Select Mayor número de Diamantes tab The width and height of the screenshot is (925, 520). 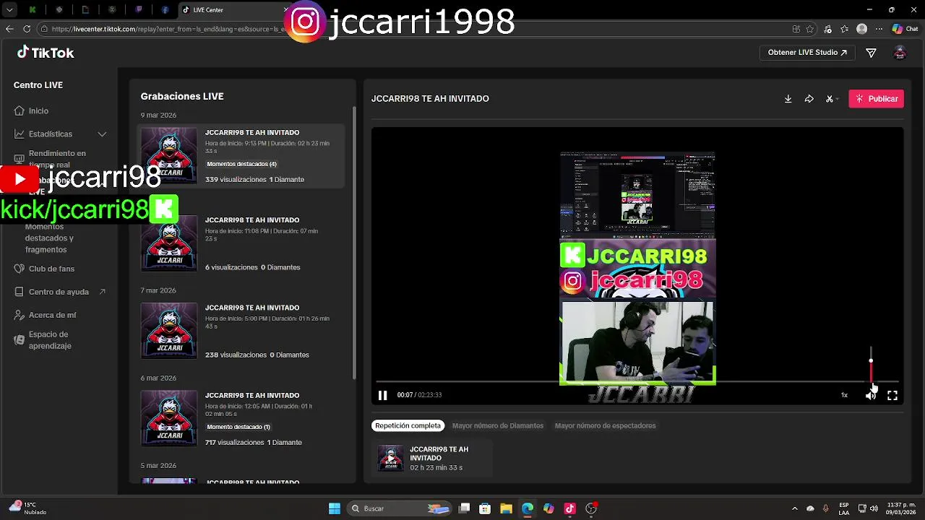click(x=498, y=425)
